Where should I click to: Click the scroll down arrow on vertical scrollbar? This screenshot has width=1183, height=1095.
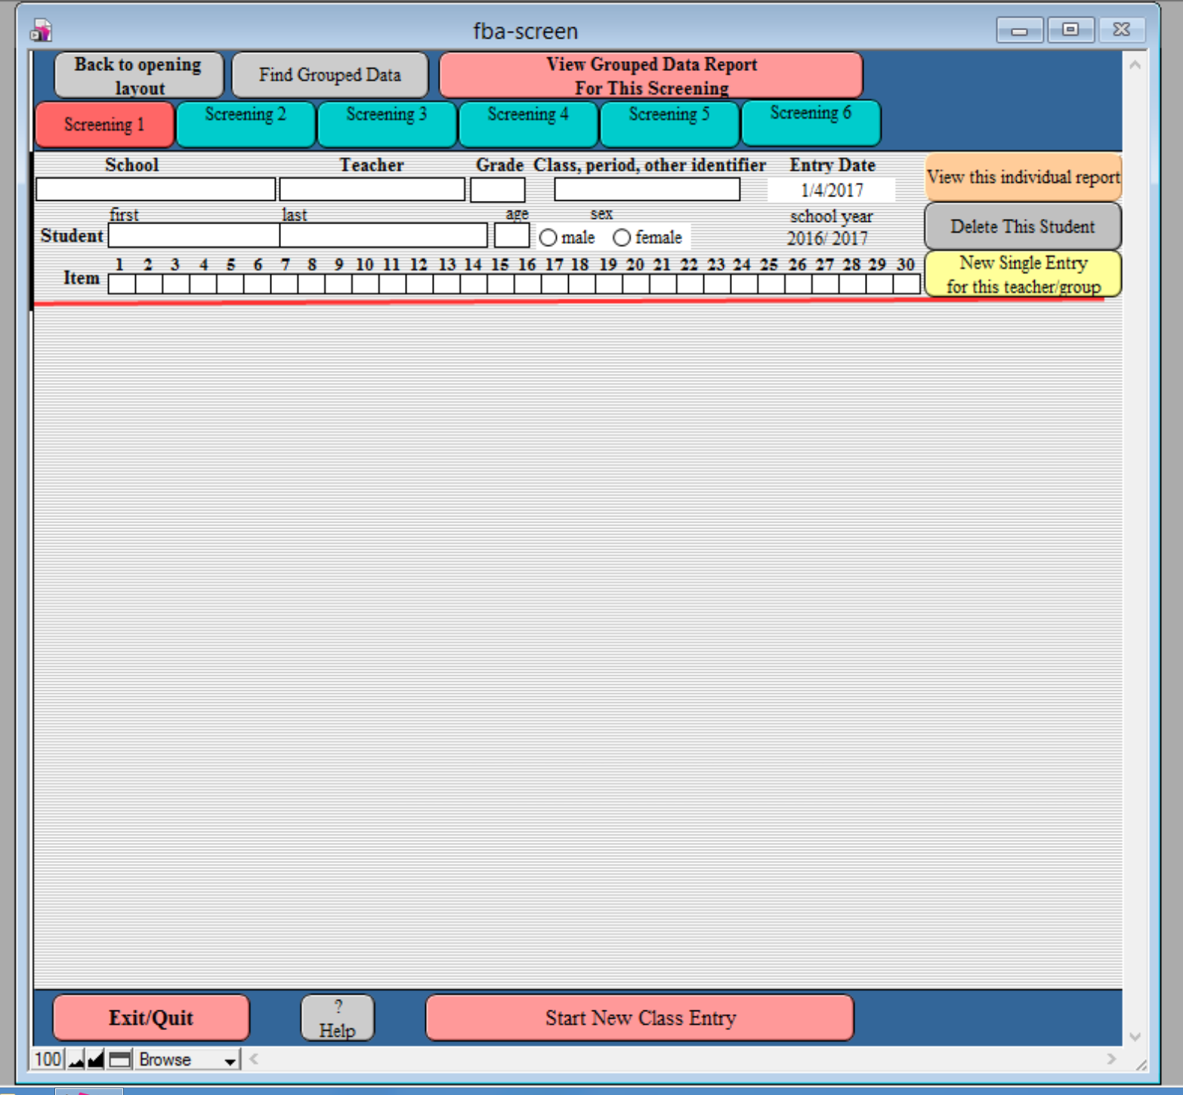[x=1135, y=1037]
